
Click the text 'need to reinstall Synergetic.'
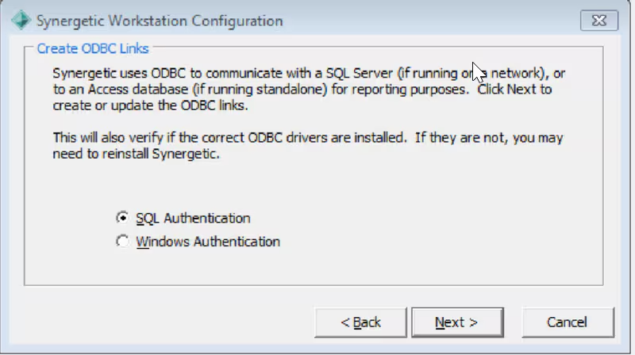[x=136, y=154]
